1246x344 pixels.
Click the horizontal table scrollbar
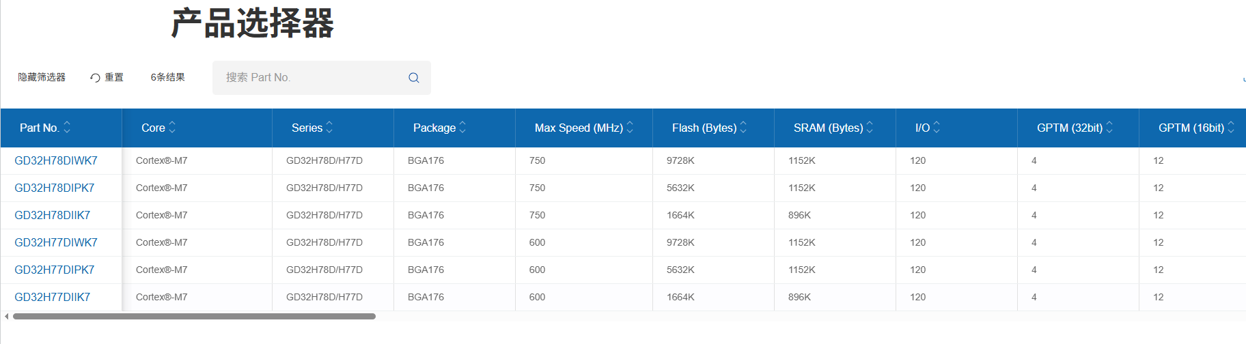coord(194,317)
